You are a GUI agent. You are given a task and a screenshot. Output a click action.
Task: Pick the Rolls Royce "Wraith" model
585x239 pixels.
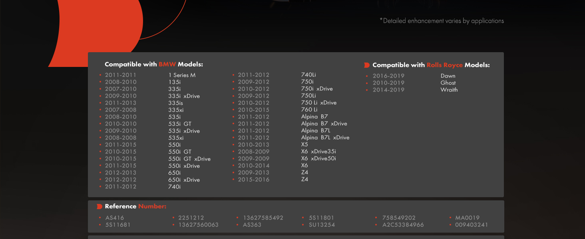[449, 90]
